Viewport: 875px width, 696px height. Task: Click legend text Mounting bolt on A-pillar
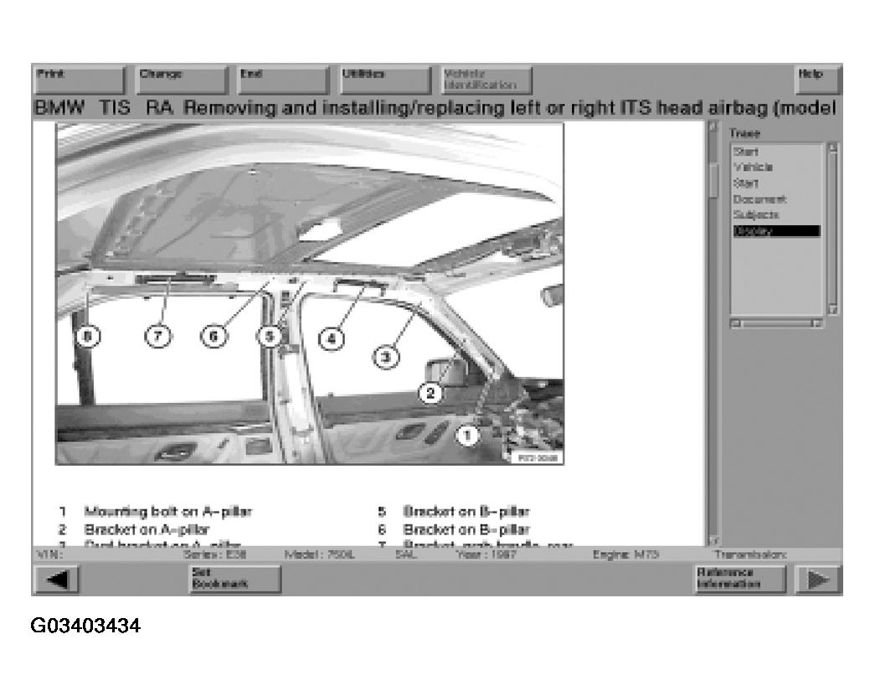click(168, 512)
